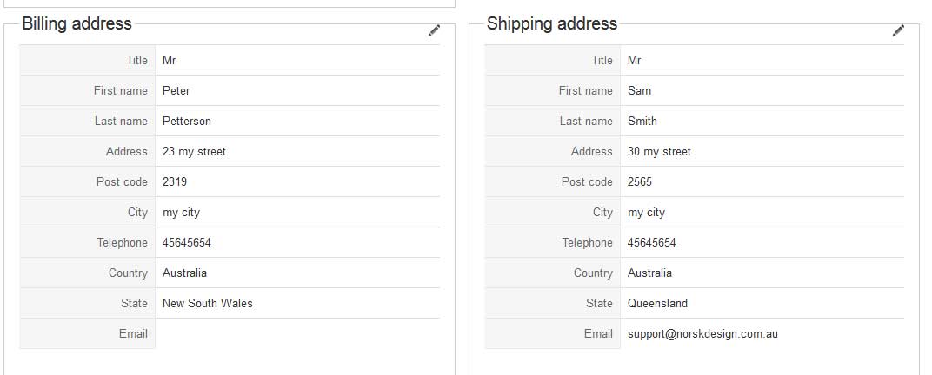Click the support@norskdesign.com.au email address

click(x=702, y=334)
